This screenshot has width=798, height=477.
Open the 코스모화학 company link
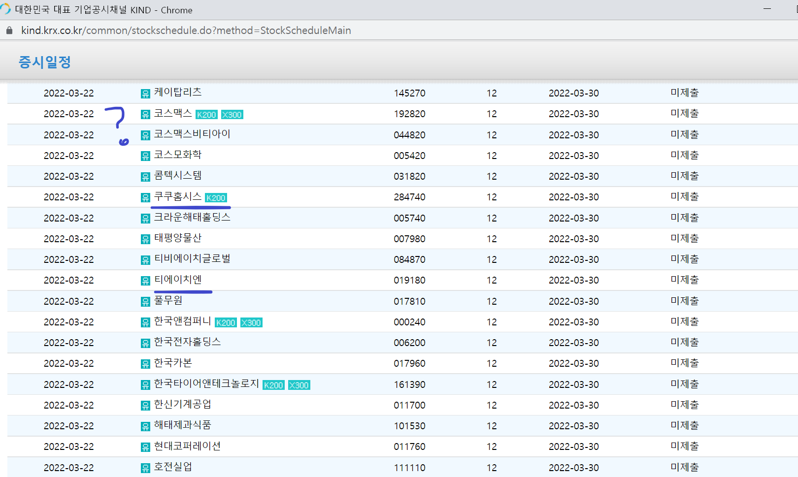coord(178,155)
